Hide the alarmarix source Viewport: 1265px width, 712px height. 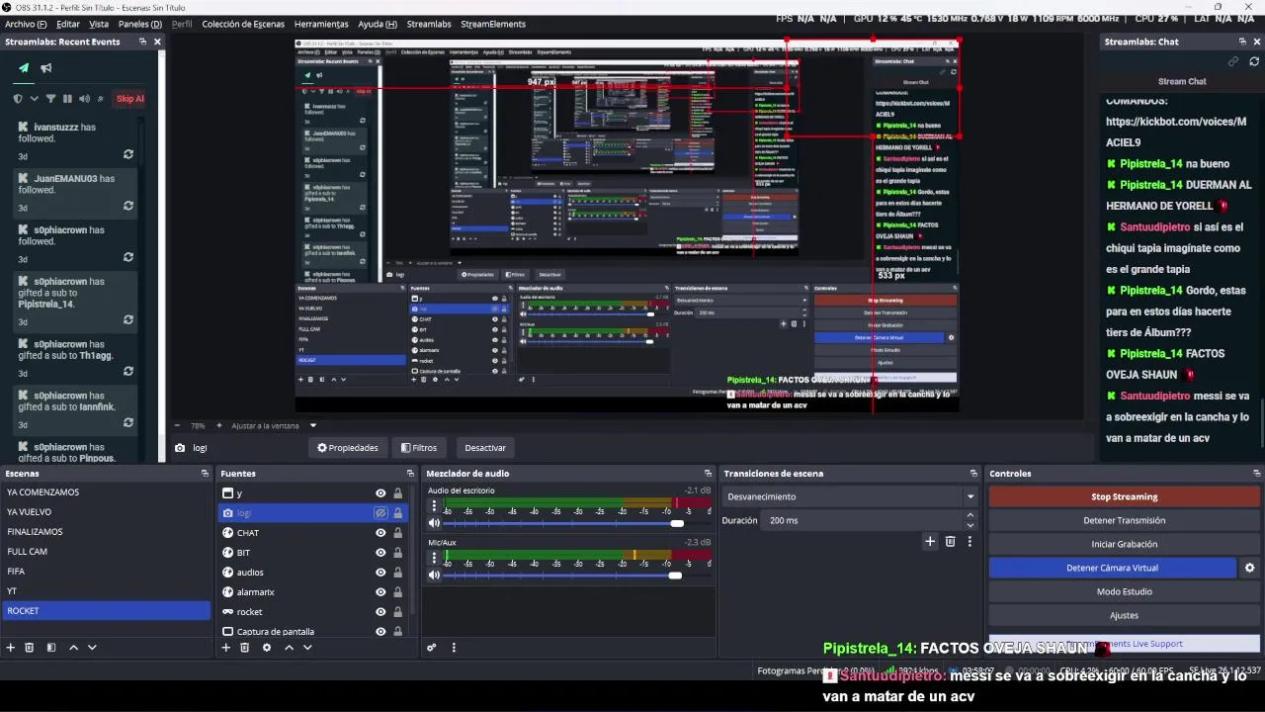(x=380, y=592)
